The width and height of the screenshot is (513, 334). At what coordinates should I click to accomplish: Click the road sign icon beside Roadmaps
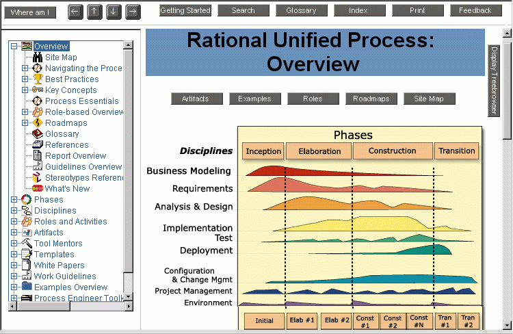click(x=38, y=123)
